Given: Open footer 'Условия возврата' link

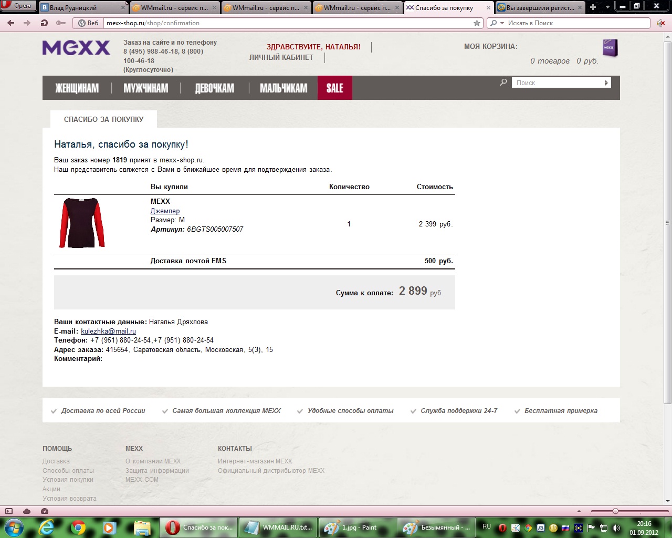Looking at the screenshot, I should click(69, 499).
